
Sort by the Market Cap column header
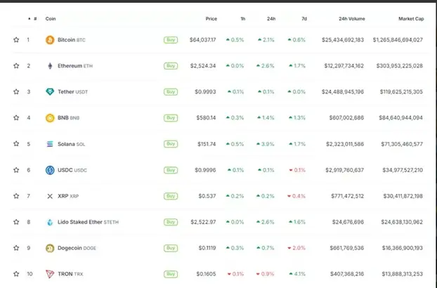(411, 19)
